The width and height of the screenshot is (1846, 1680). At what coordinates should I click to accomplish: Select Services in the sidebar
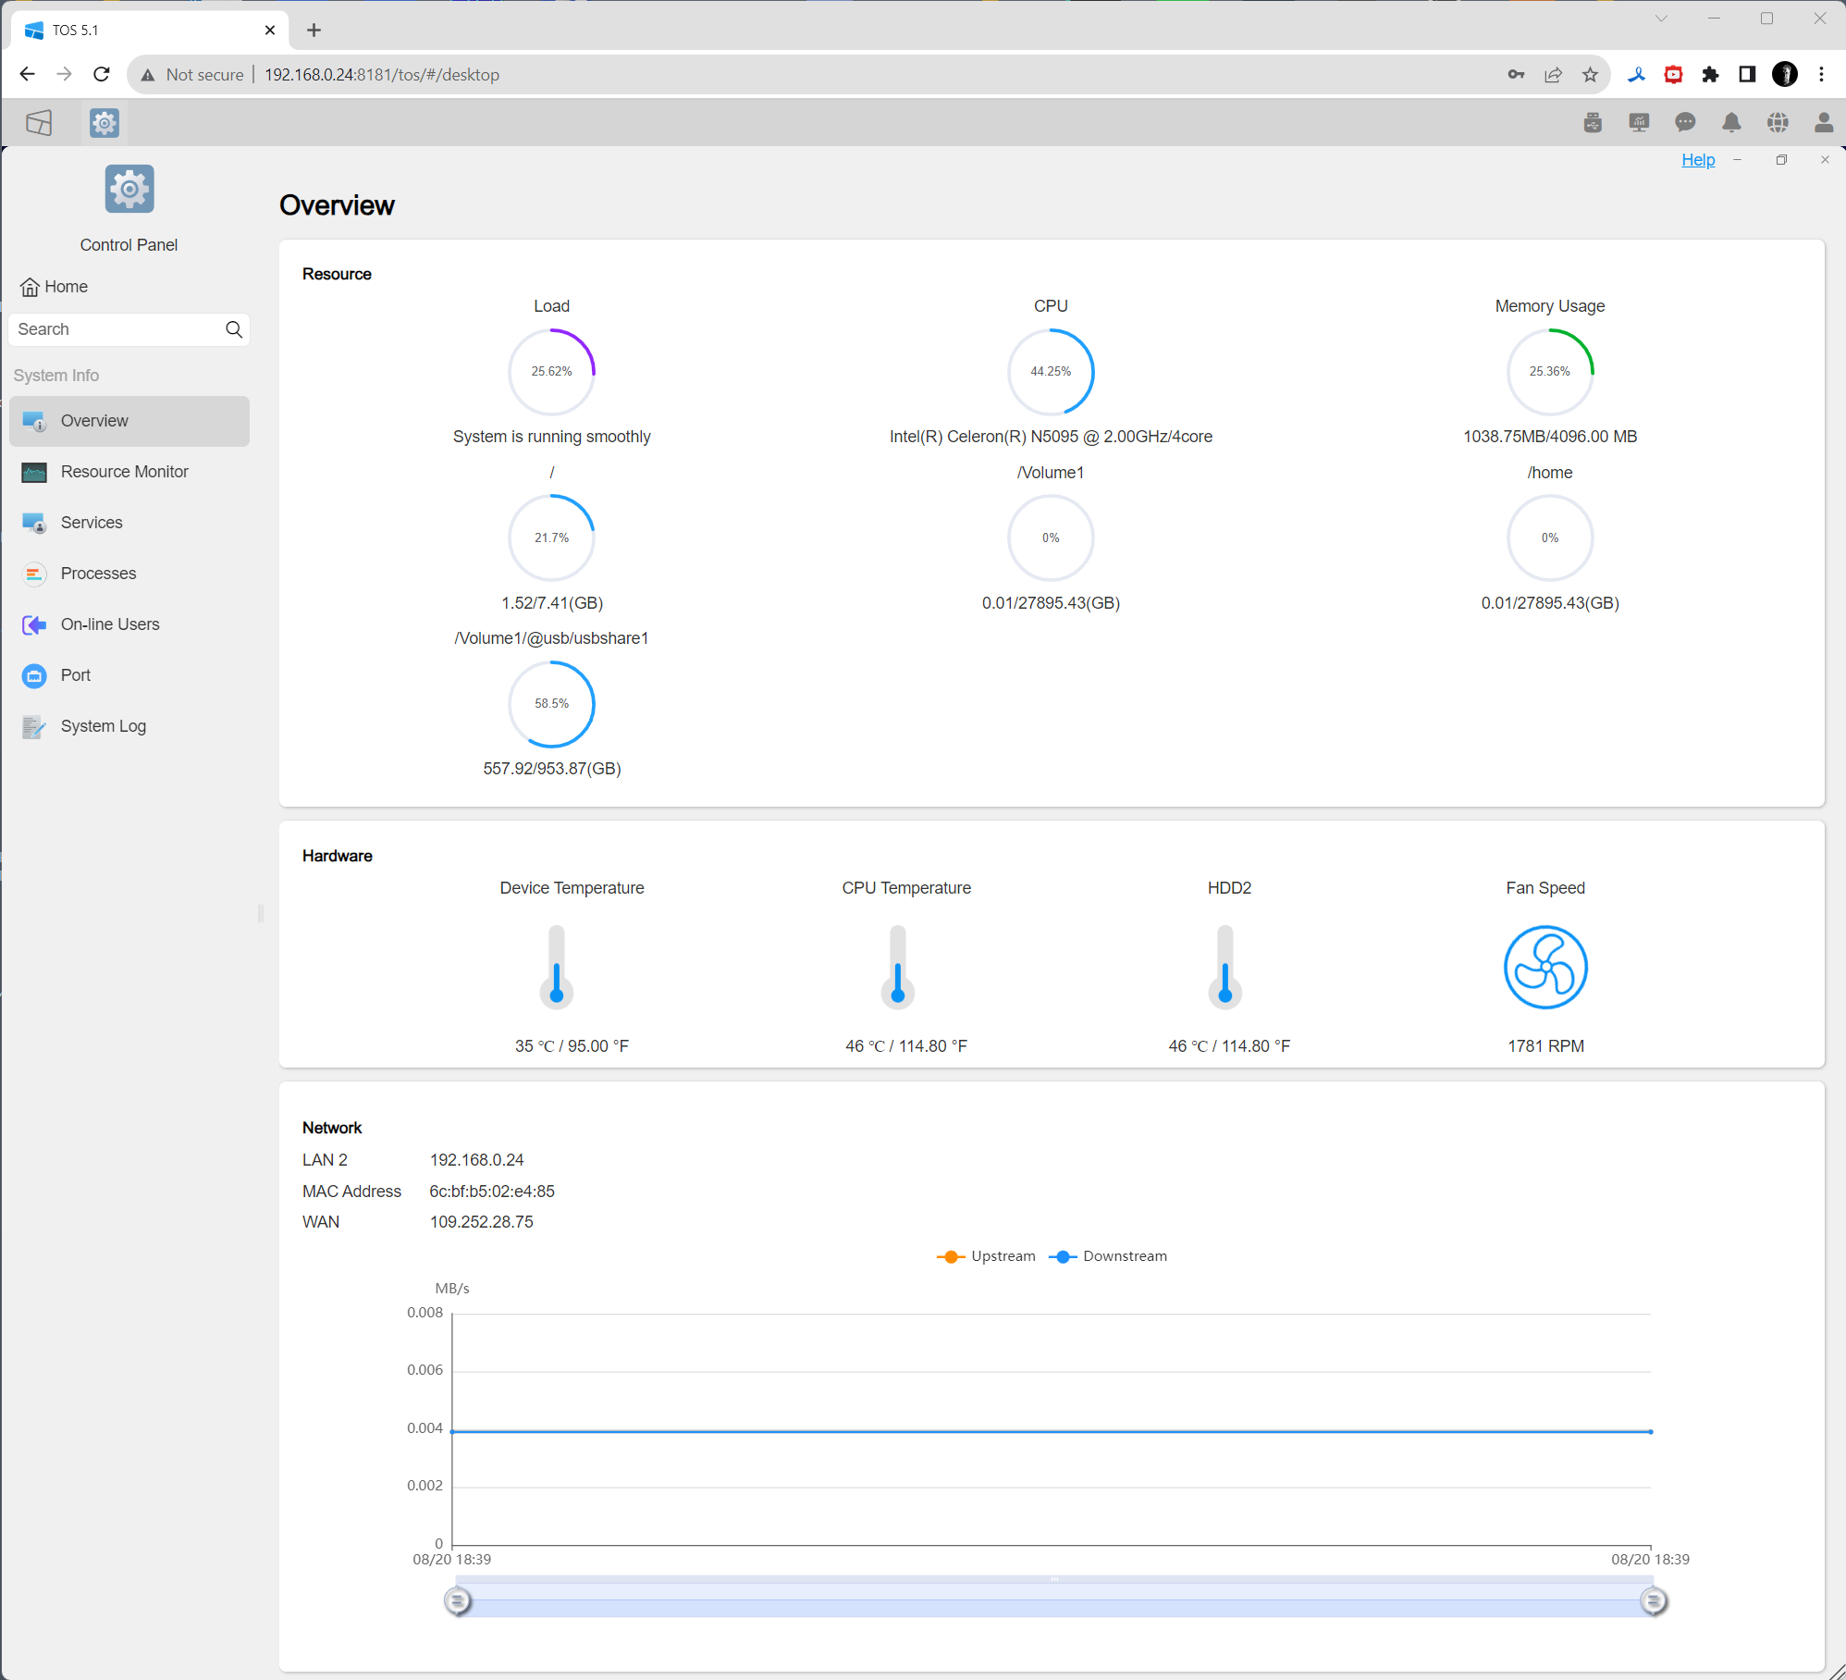92,523
